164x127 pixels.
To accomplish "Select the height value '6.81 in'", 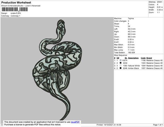I will pos(160,7).
